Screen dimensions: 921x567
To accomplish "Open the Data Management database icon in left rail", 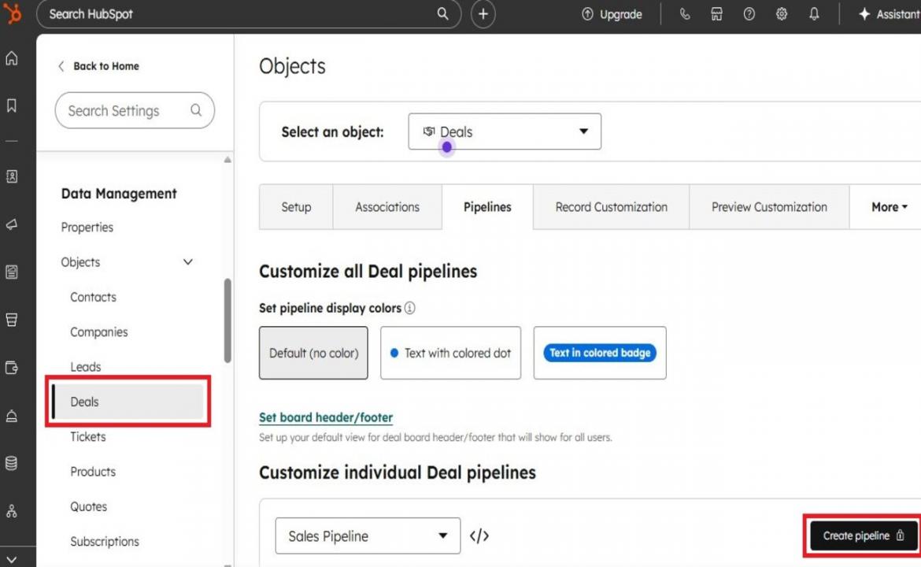I will 12,463.
